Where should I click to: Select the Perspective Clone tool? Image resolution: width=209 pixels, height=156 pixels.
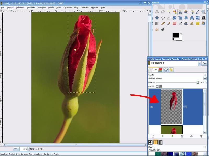204,23
